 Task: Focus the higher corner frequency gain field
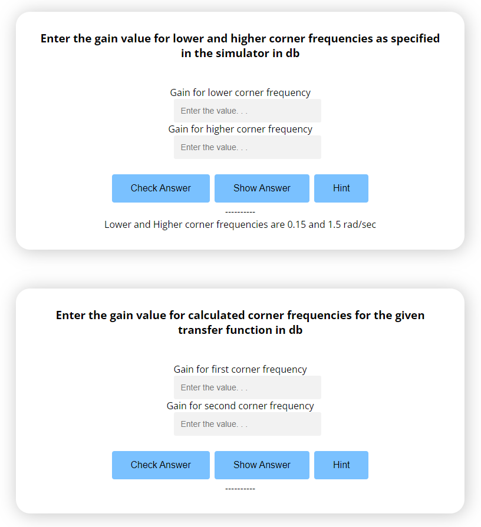click(247, 147)
